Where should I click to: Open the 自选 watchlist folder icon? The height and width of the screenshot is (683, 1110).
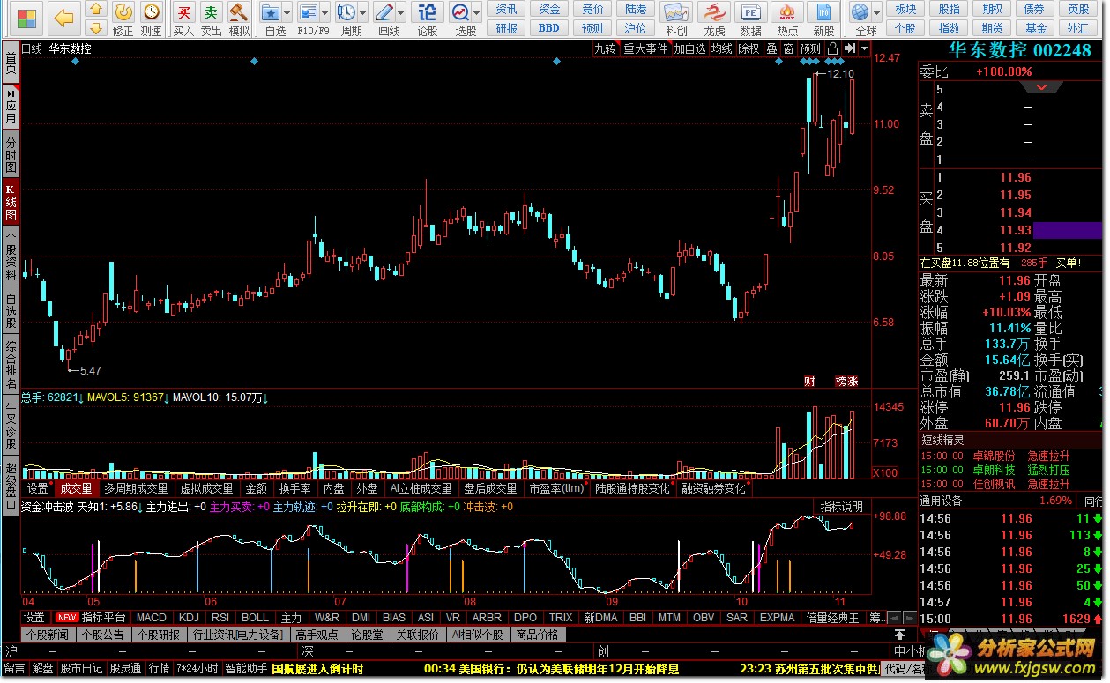coord(271,11)
